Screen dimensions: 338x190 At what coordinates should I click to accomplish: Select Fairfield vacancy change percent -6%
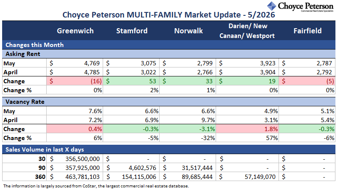tap(307, 138)
